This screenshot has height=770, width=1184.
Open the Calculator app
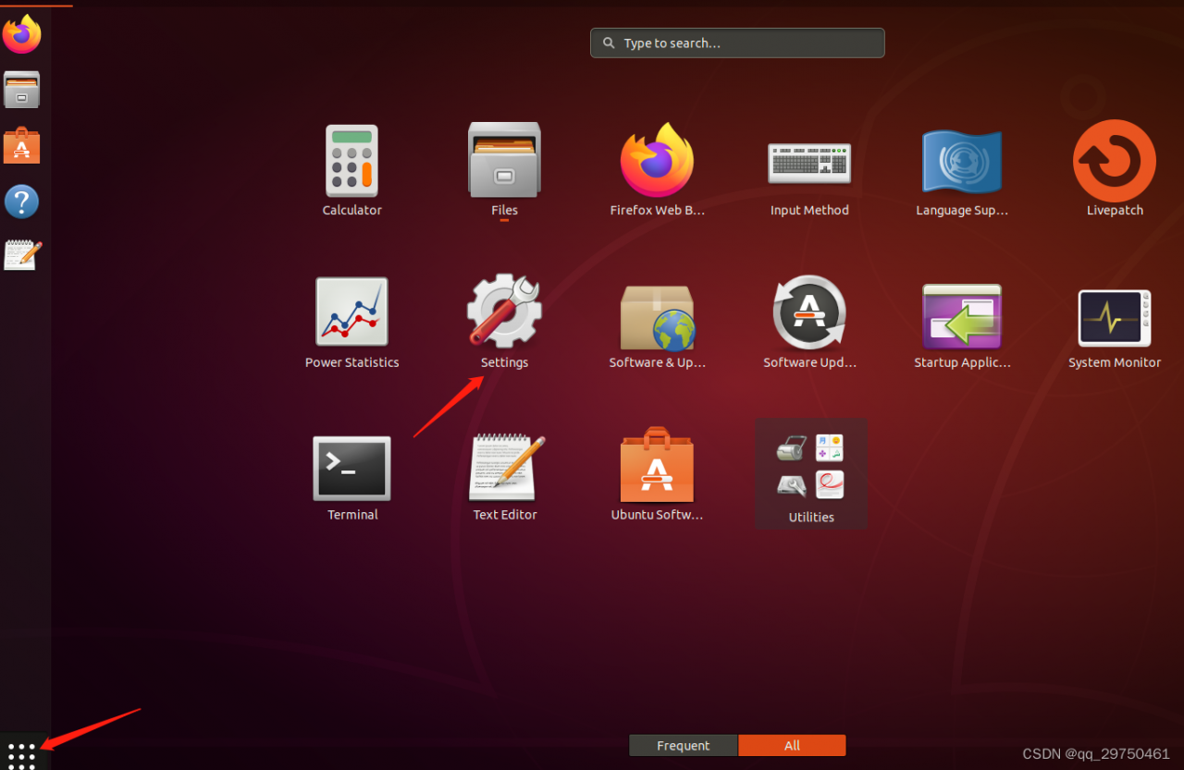point(351,161)
